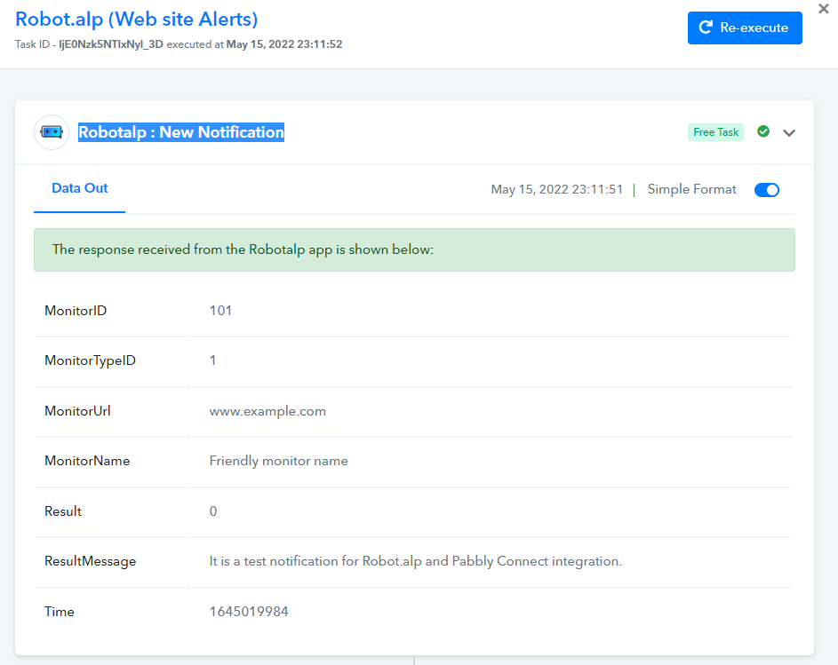
Task: Click the Re-execute button
Action: (x=745, y=28)
